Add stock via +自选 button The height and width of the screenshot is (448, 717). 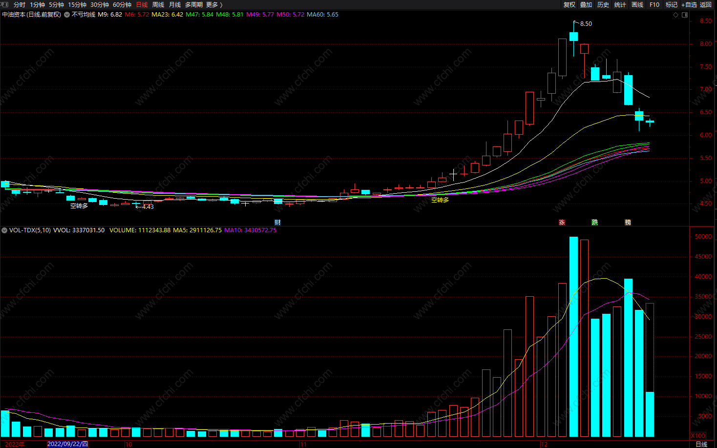point(689,4)
